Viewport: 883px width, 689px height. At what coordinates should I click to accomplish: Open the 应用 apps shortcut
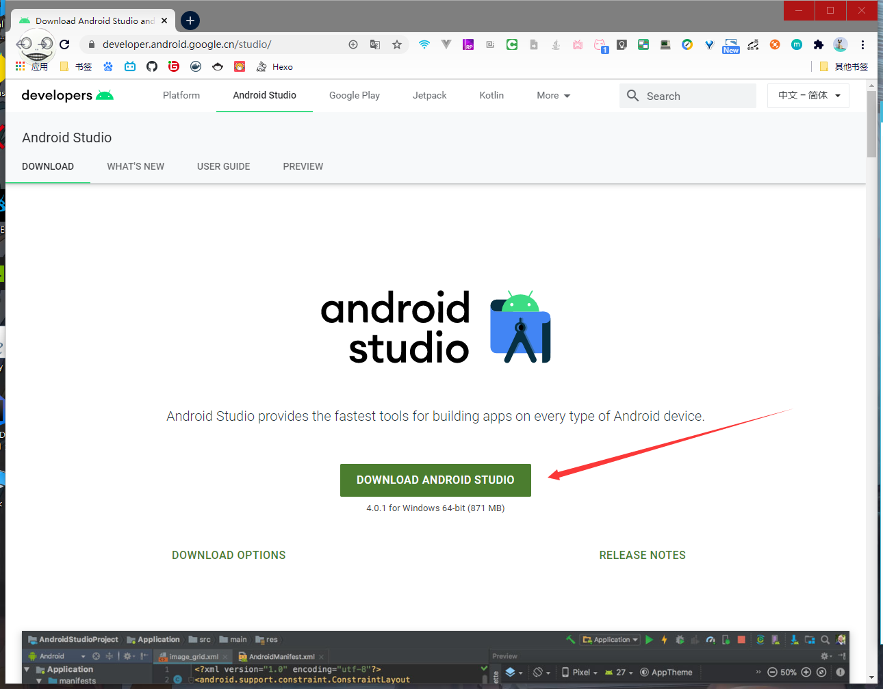(32, 66)
